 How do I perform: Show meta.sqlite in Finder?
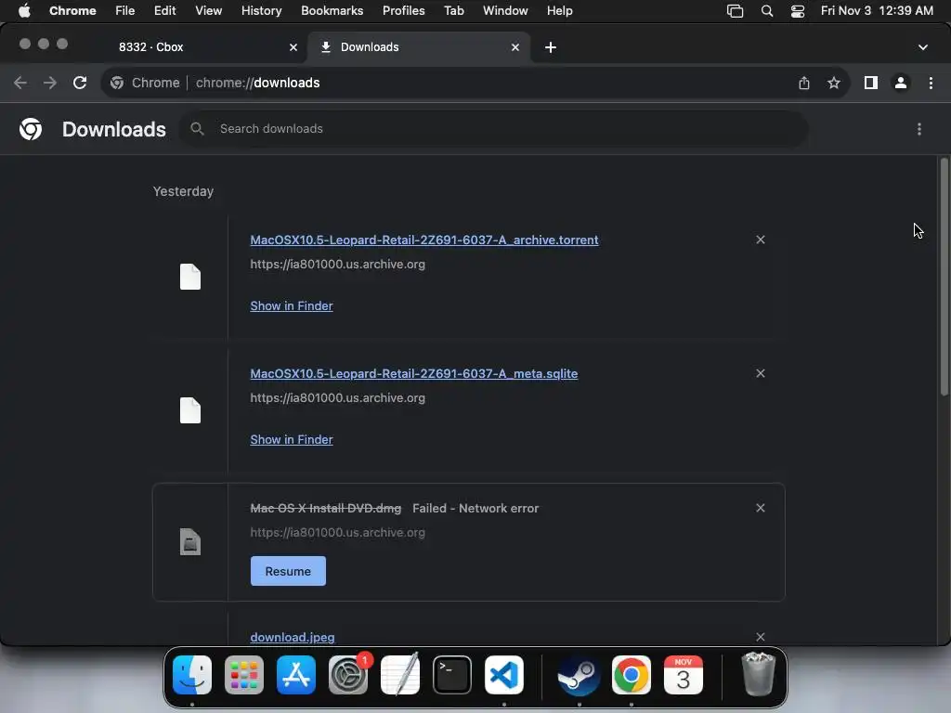(x=291, y=439)
